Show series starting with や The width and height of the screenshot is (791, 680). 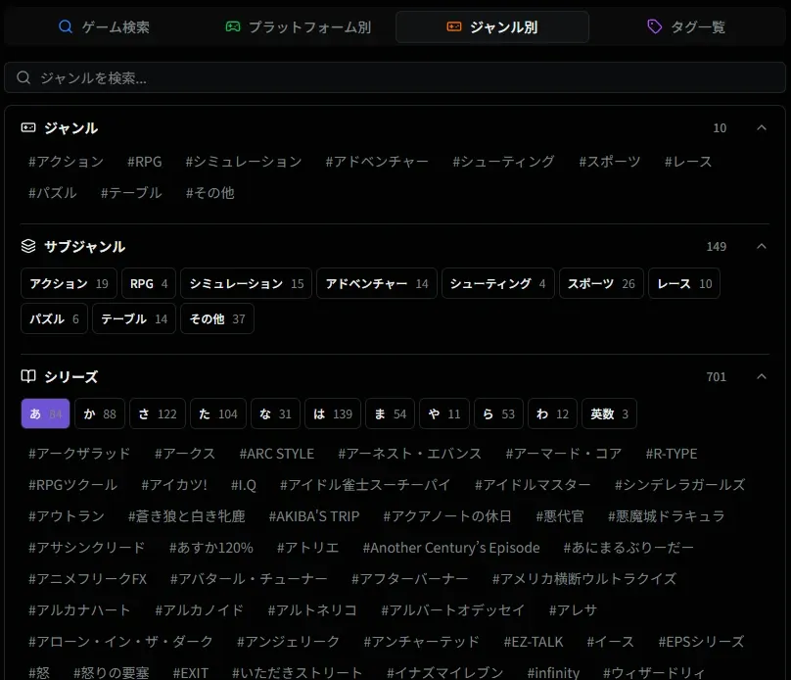[x=444, y=413]
